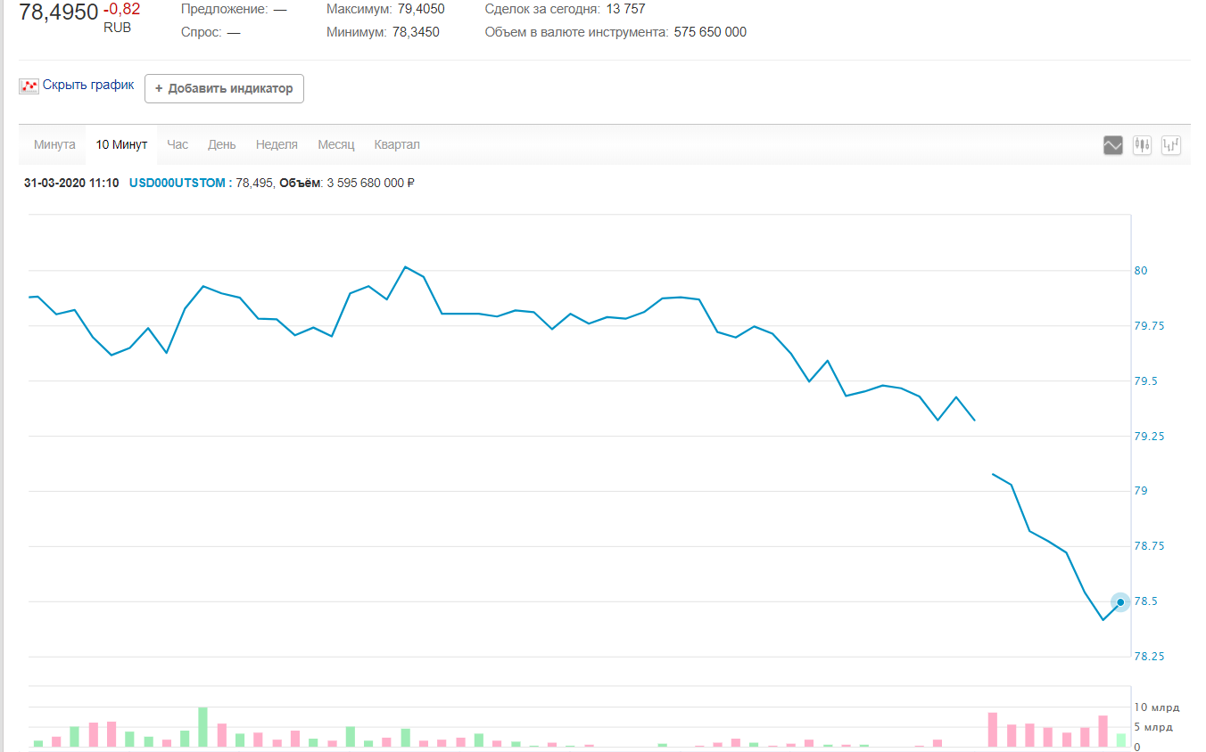The image size is (1206, 752).
Task: Click the tallest green volume bar
Action: 202,727
